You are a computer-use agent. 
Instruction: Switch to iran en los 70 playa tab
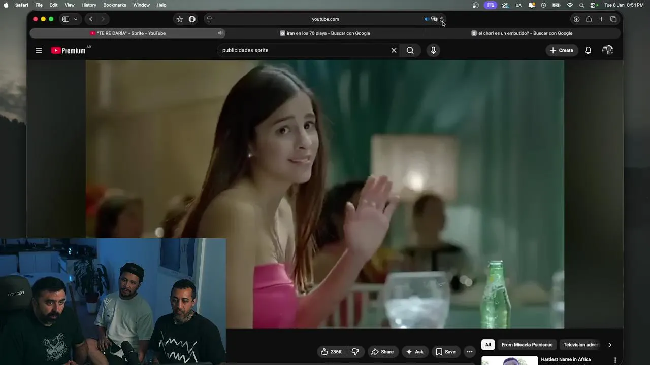coord(325,33)
